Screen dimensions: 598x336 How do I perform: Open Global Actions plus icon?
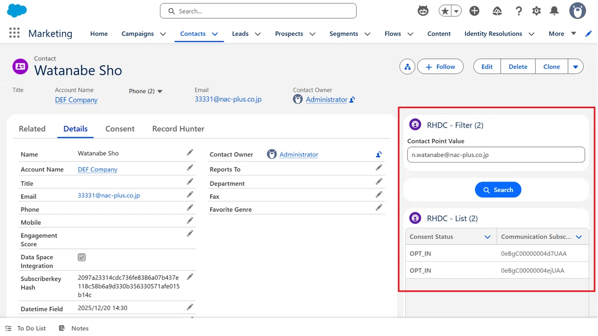[474, 10]
